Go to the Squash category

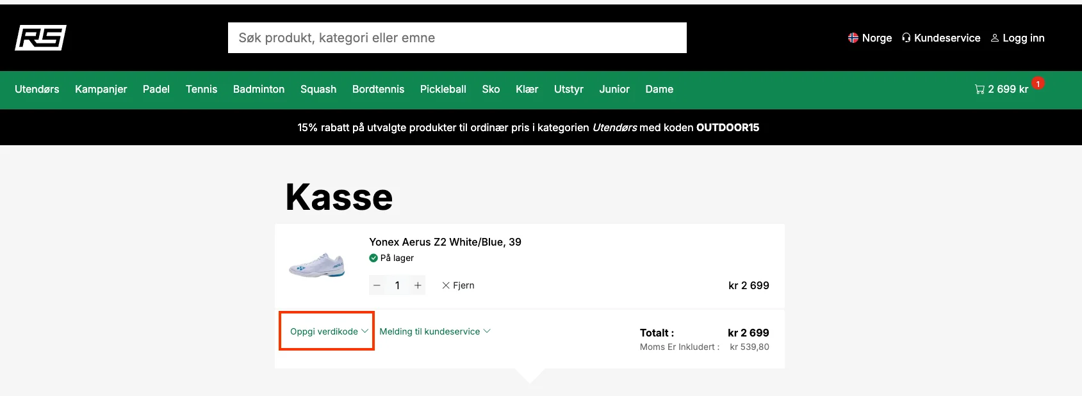click(318, 90)
